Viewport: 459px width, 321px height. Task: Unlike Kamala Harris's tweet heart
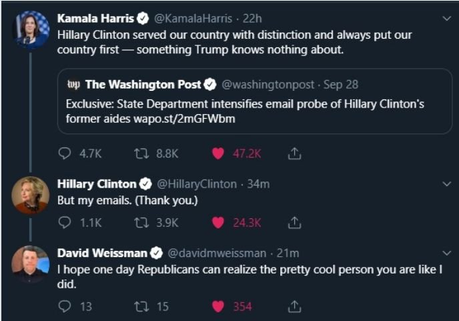coord(217,153)
